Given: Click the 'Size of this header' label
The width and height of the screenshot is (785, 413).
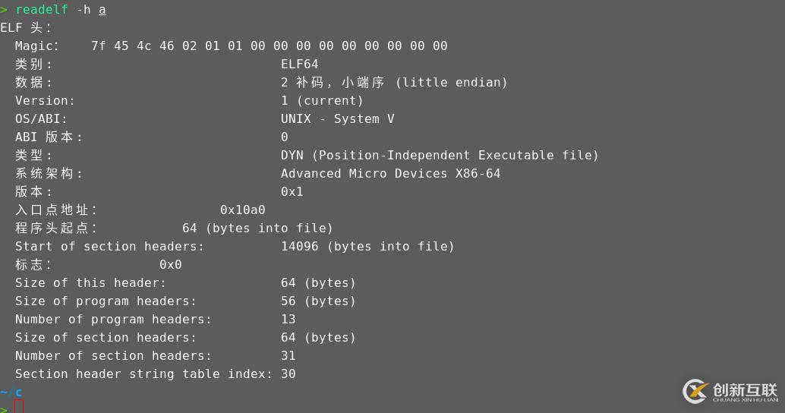Looking at the screenshot, I should click(x=90, y=283).
